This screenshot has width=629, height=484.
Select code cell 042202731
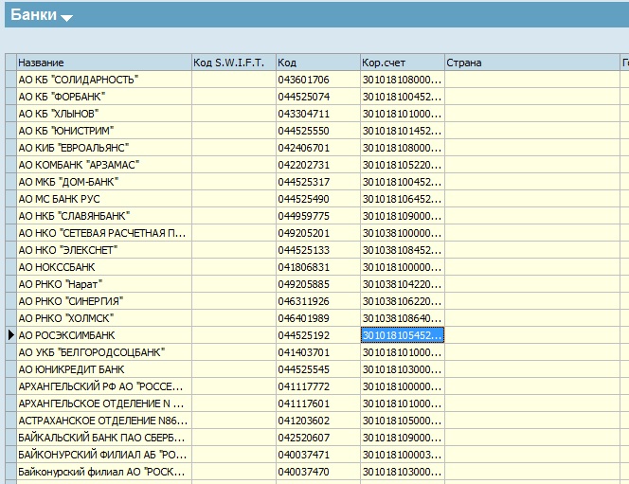click(x=318, y=165)
